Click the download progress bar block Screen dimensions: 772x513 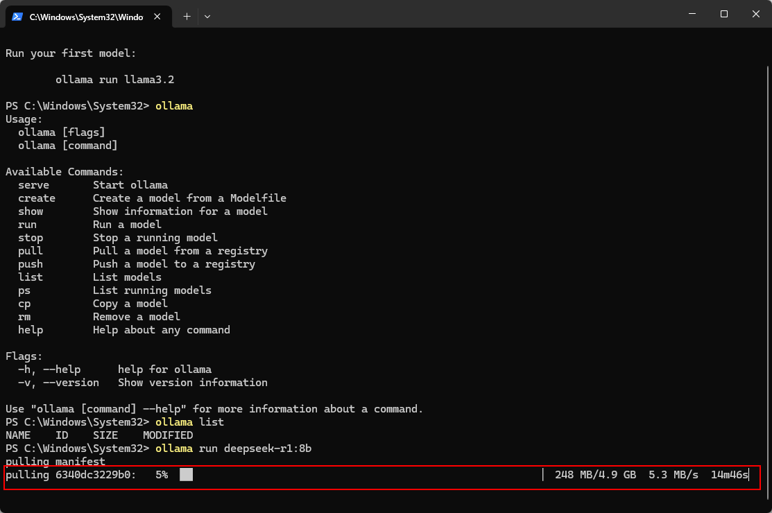click(186, 475)
